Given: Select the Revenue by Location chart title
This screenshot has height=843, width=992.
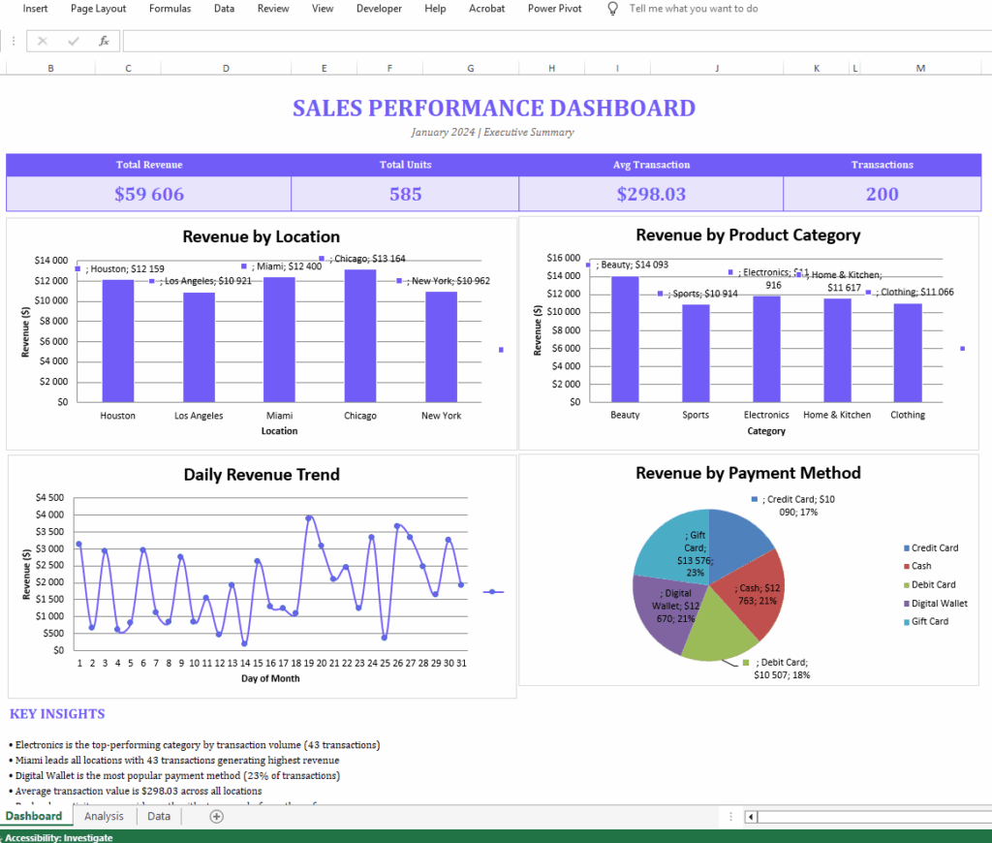Looking at the screenshot, I should tap(262, 236).
